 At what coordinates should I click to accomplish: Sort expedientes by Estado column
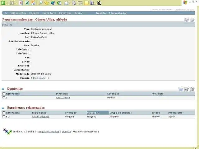[156, 113]
